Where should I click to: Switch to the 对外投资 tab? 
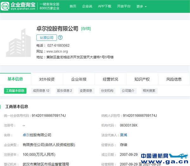[x=47, y=79]
